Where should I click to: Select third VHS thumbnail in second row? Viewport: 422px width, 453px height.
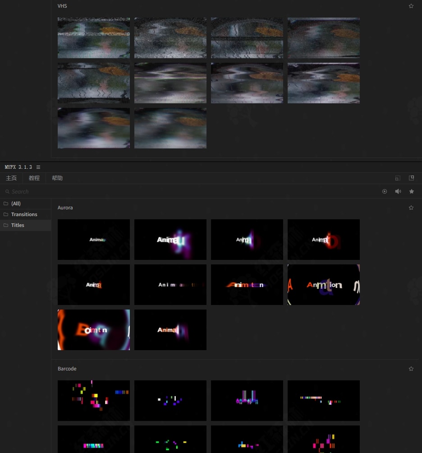coord(247,83)
